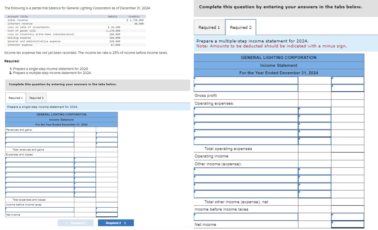Image resolution: width=378 pixels, height=230 pixels.
Task: Click 'Total revenues and gains' row label
Action: point(28,150)
